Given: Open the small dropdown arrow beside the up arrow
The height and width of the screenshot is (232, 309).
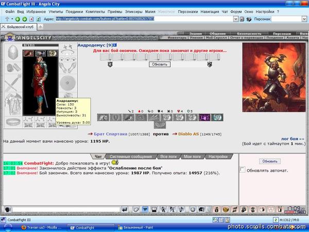Looking at the screenshot, I should (12, 19).
